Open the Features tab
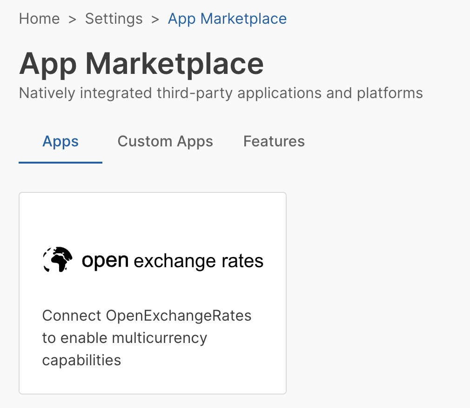Image resolution: width=470 pixels, height=408 pixels. click(274, 141)
